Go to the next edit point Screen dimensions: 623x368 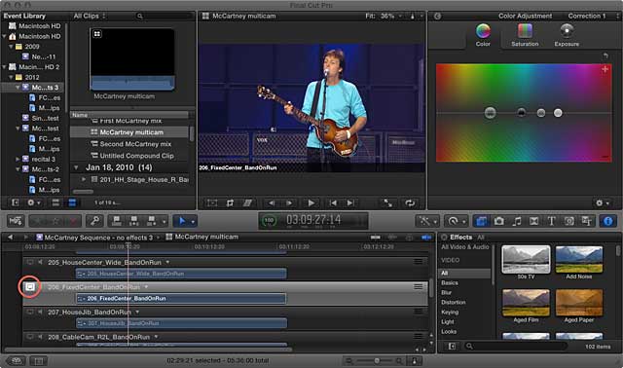pyautogui.click(x=350, y=203)
